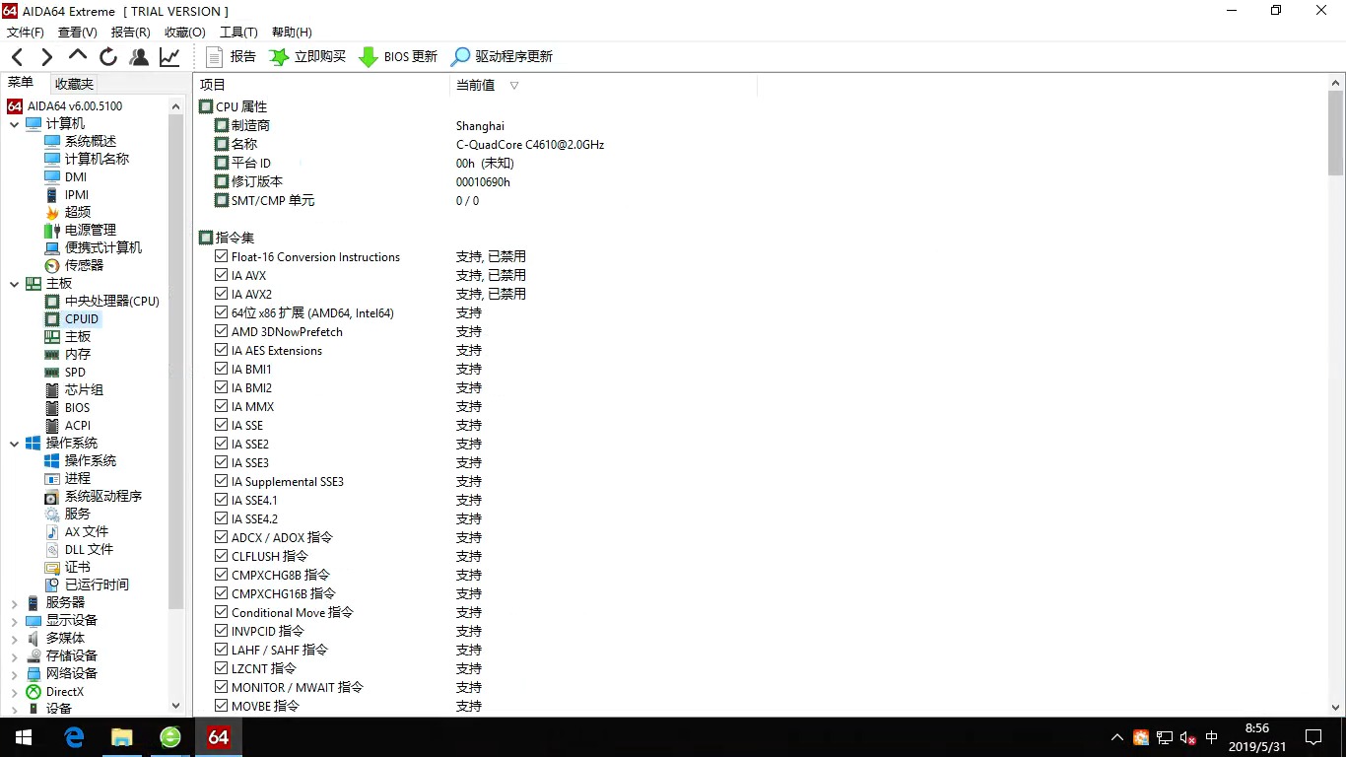This screenshot has width=1346, height=757.
Task: Expand the DirectX tree node
Action: click(15, 692)
